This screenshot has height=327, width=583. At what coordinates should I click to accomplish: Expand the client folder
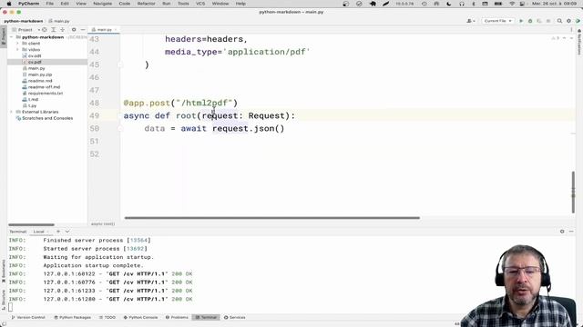pyautogui.click(x=17, y=44)
